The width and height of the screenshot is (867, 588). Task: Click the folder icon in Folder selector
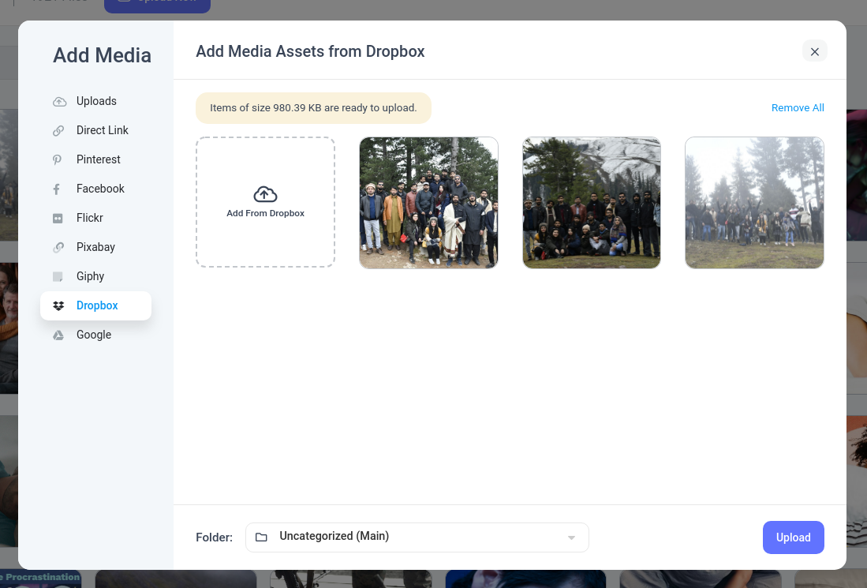click(x=261, y=537)
